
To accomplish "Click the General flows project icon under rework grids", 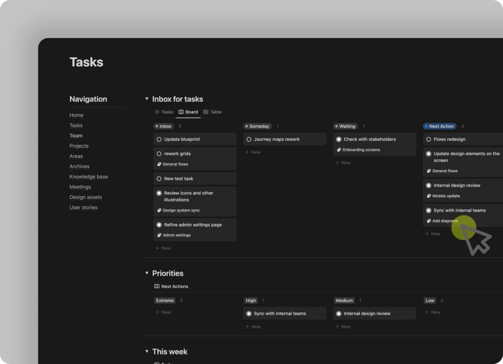I will pos(160,164).
